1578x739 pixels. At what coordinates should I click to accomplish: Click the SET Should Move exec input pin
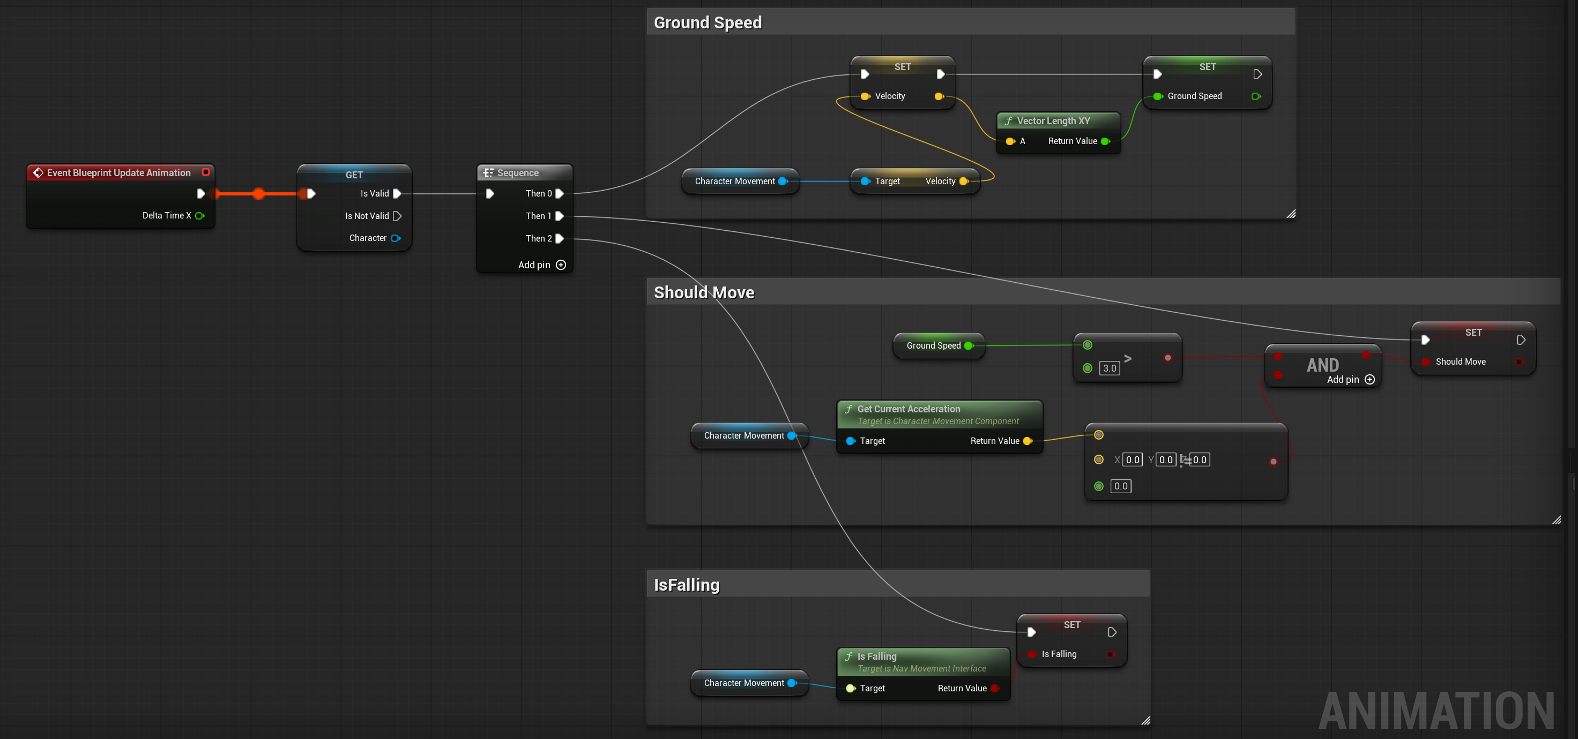(1425, 340)
